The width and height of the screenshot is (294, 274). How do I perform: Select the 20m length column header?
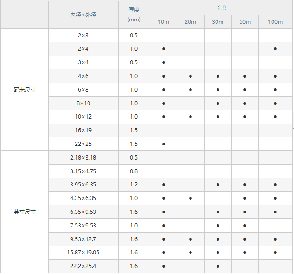point(191,22)
